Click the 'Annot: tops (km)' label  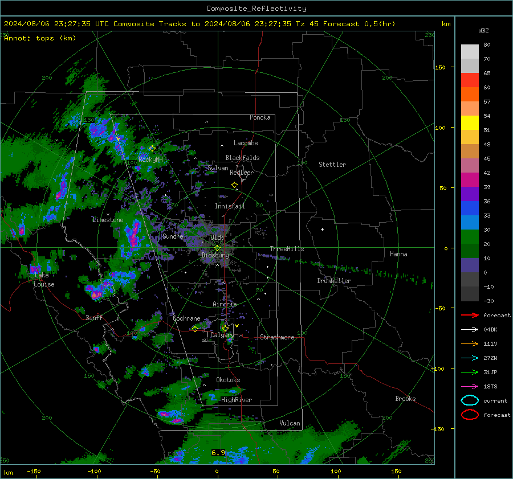[x=40, y=38]
